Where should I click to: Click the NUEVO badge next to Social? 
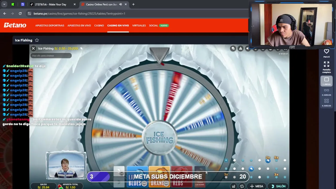coord(164,25)
